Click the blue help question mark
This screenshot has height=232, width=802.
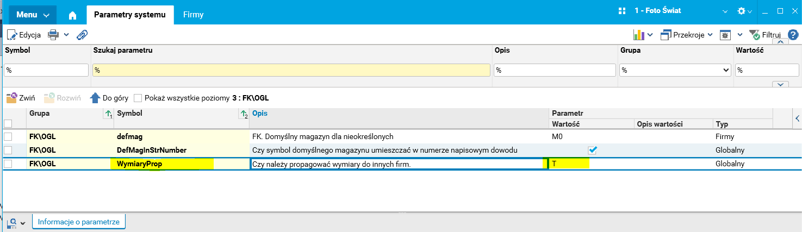point(793,35)
